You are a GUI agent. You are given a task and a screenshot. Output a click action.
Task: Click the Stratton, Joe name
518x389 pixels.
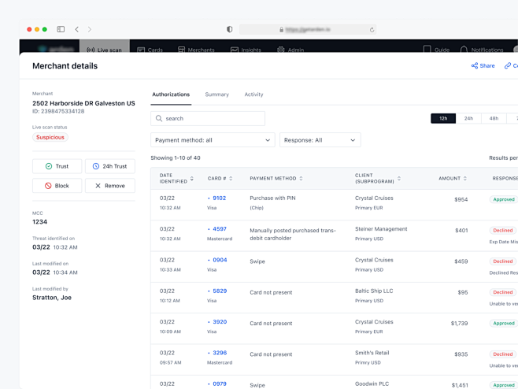52,298
